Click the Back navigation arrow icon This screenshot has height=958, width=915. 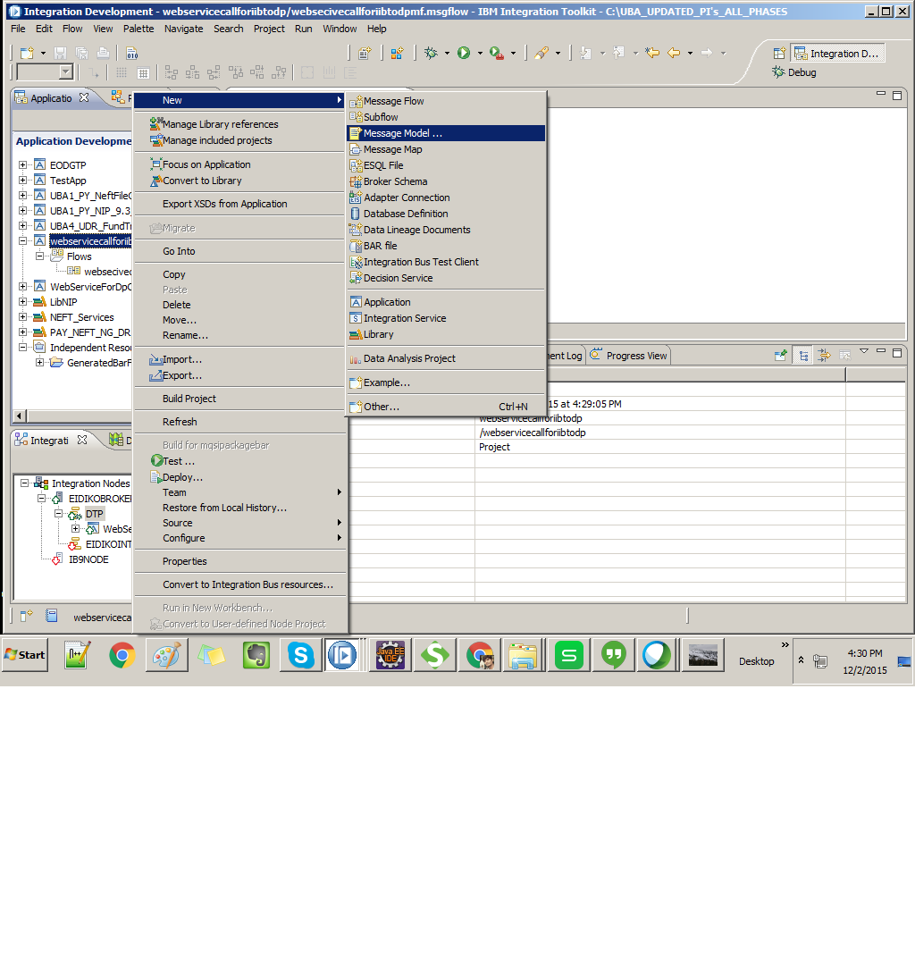click(x=674, y=53)
